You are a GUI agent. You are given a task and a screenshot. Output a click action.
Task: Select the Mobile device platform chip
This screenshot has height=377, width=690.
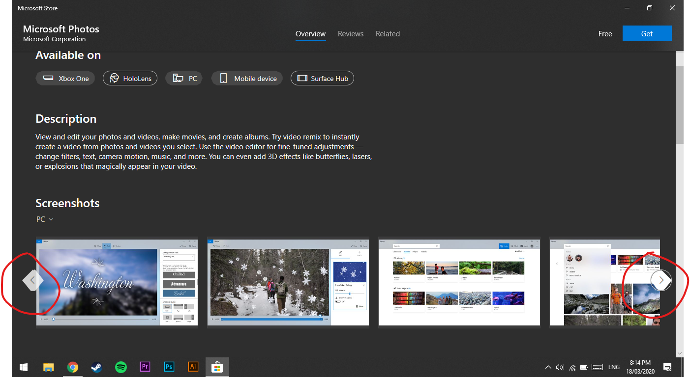(x=247, y=79)
